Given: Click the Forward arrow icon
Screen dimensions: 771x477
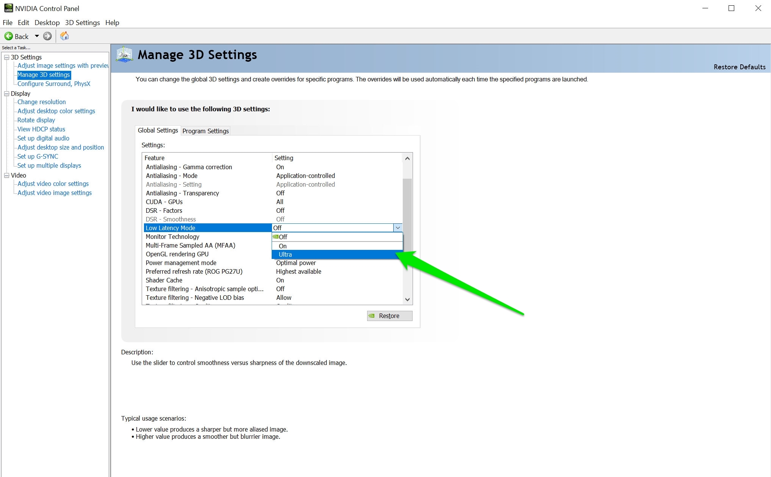Looking at the screenshot, I should click(x=47, y=36).
